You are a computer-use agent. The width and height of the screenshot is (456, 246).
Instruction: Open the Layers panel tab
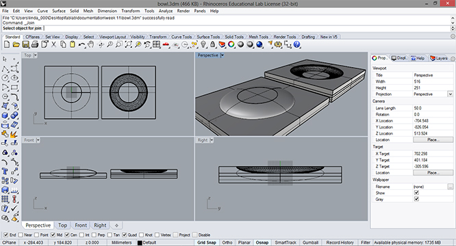(439, 58)
